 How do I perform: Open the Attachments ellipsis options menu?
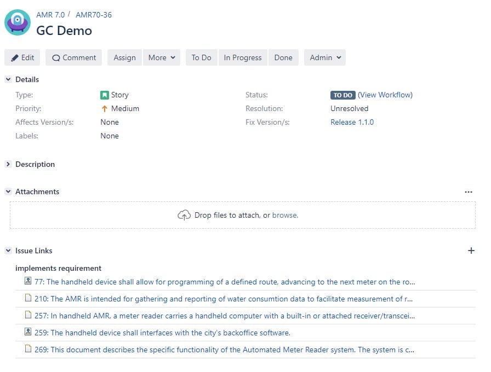(468, 192)
